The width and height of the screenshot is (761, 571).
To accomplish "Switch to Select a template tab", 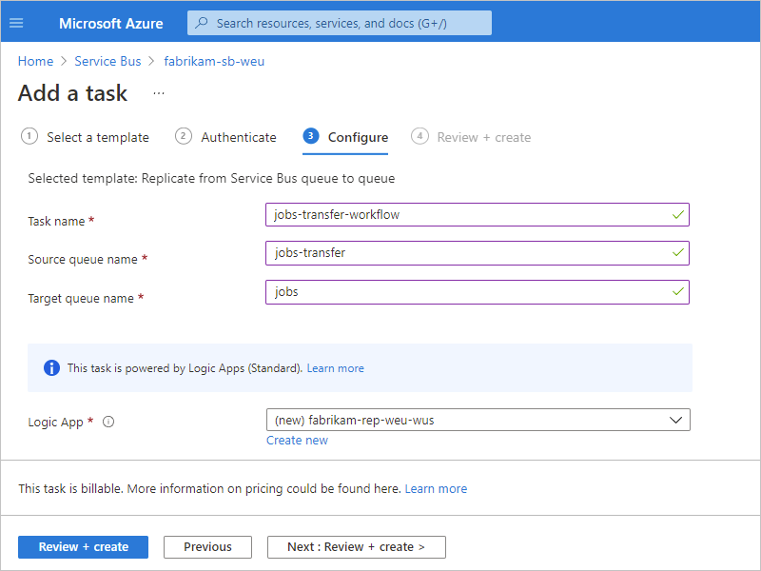I will 97,137.
